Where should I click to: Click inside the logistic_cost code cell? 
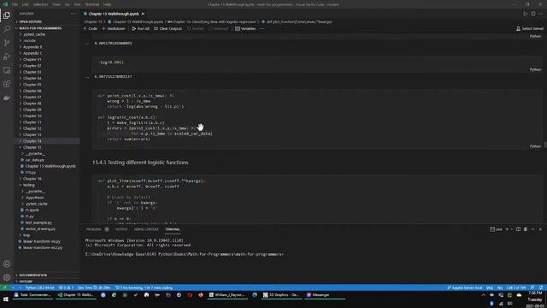(317, 120)
